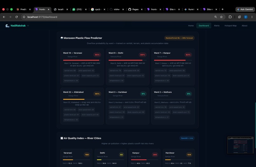Viewport: 256px width, 167px height.
Task: Reload the dashboard page
Action: (17, 17)
